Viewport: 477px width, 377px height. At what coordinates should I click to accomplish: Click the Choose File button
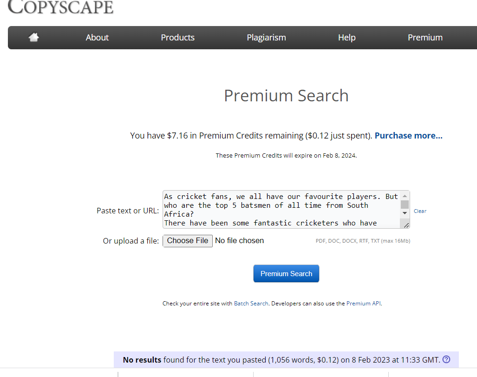tap(188, 241)
